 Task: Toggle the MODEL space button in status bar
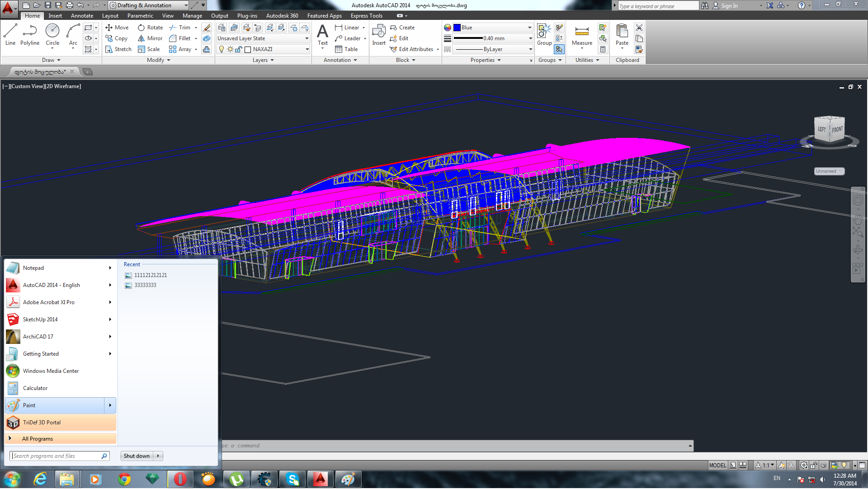click(x=717, y=465)
